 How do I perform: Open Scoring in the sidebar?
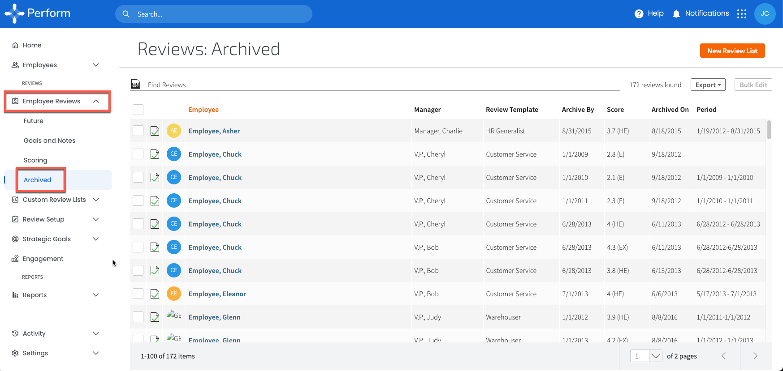pyautogui.click(x=35, y=160)
